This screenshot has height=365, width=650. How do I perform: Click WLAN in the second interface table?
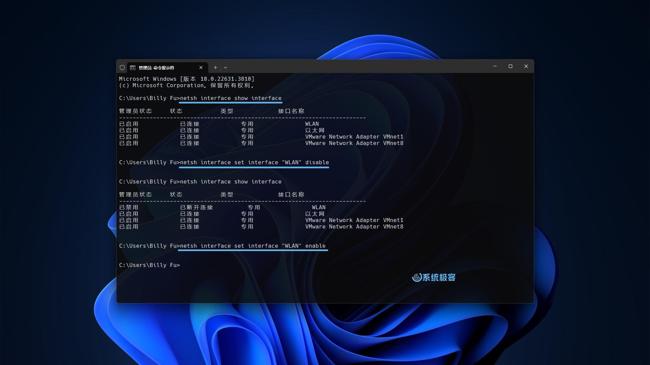pyautogui.click(x=319, y=208)
